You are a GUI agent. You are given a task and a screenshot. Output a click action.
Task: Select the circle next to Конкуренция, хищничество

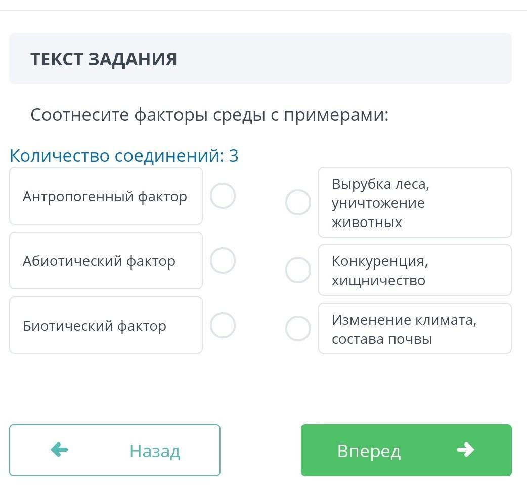(x=298, y=270)
